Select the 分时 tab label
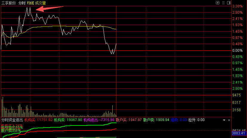The height and width of the screenshot is (138, 247). (22, 3)
